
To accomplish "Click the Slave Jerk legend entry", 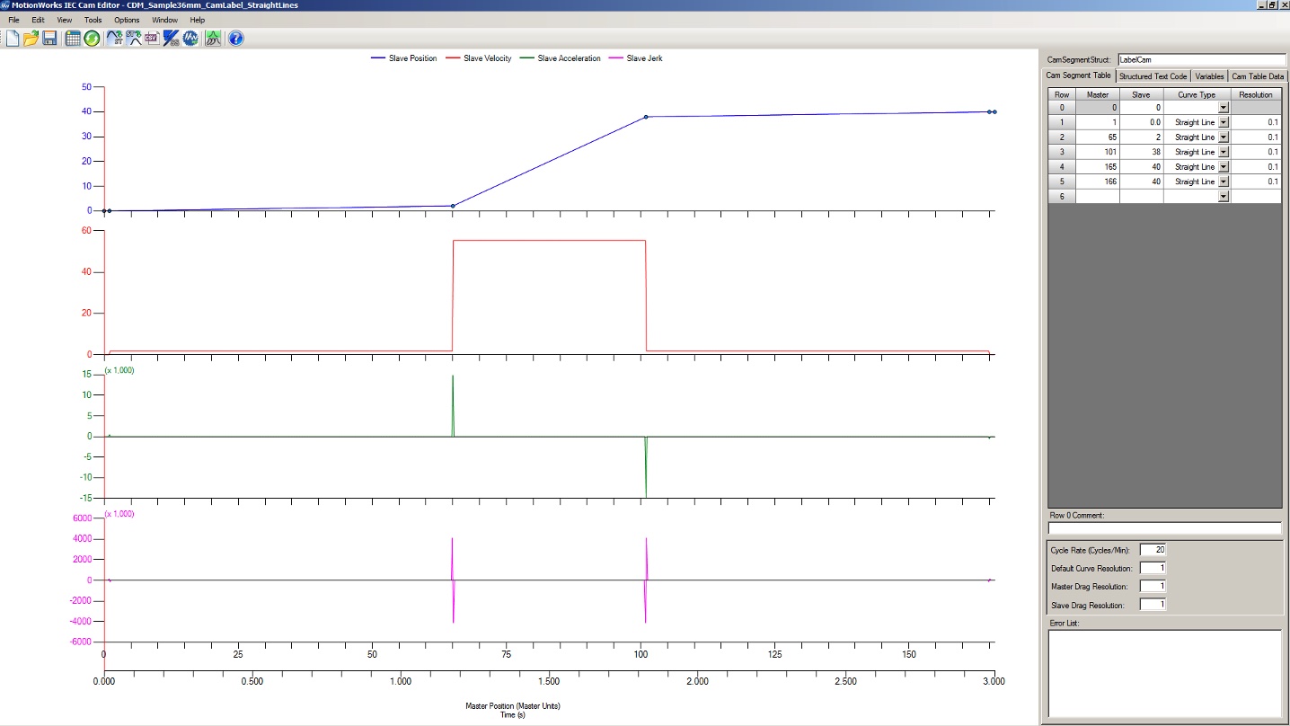I will (x=635, y=58).
